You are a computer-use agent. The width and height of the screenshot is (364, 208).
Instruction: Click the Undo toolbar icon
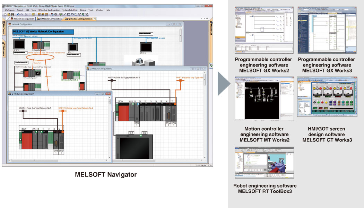[18, 14]
